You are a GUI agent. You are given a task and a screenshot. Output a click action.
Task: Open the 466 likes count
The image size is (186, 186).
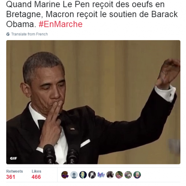36,177
